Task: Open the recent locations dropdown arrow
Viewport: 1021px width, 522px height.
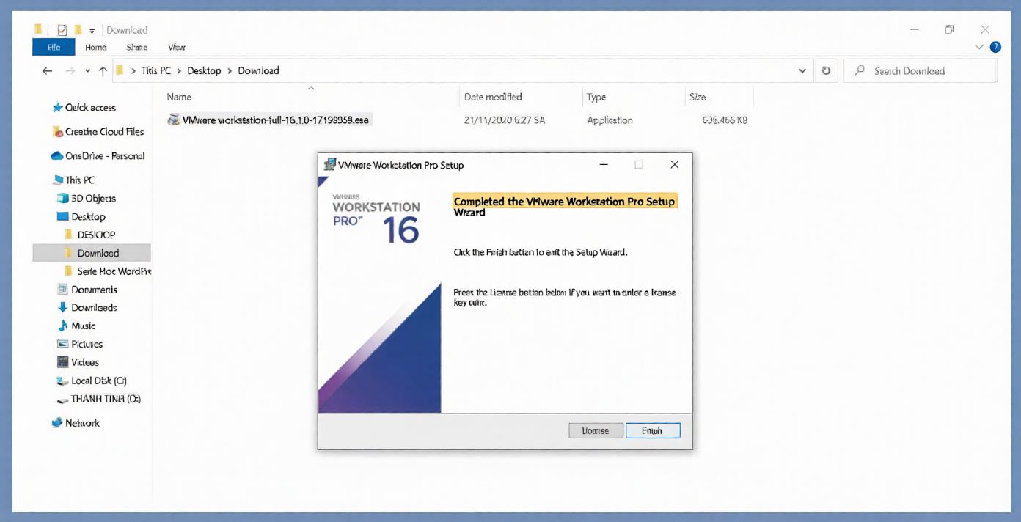Action: (87, 71)
